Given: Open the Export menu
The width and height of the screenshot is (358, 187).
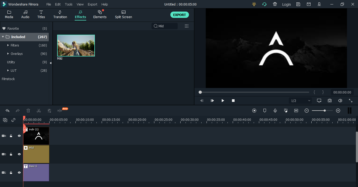Looking at the screenshot, I should click(93, 4).
